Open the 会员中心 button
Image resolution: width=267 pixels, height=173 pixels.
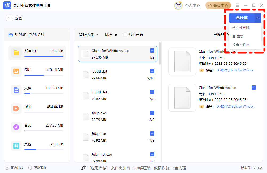(218, 5)
